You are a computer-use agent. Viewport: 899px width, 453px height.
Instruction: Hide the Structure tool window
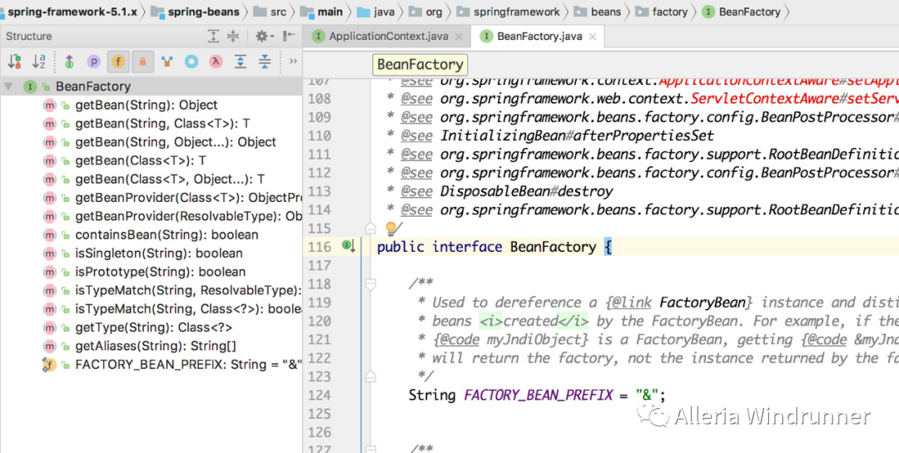tap(289, 36)
